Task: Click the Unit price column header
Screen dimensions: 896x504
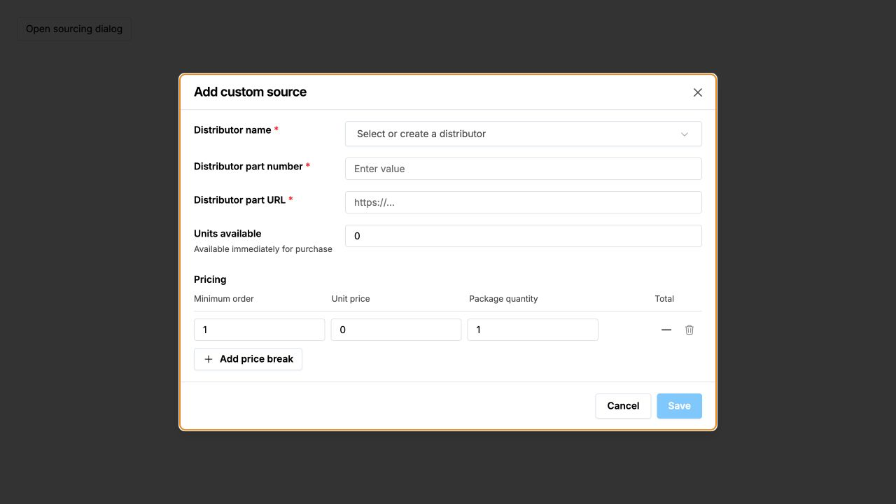Action: click(351, 299)
